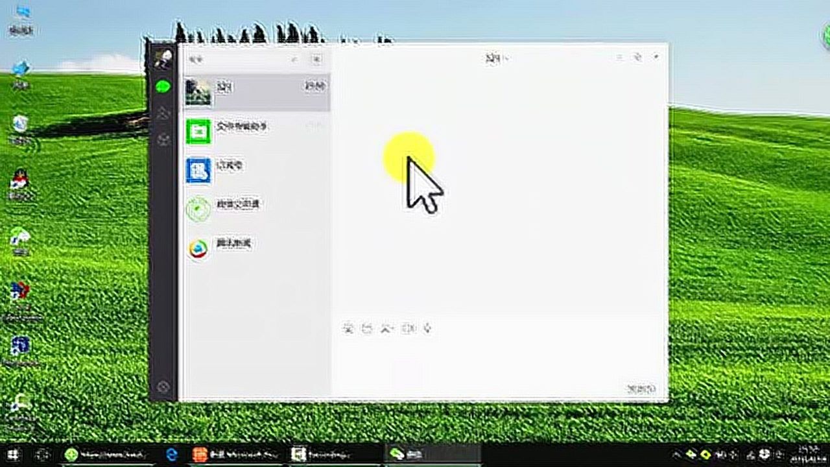Viewport: 830px width, 467px height.
Task: Open the Contacts tab in WeChat sidebar
Action: click(x=163, y=113)
